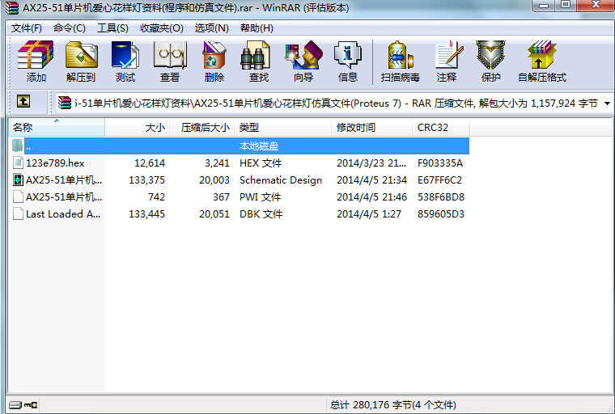
Task: Click the size value 133,445
Action: pos(146,213)
